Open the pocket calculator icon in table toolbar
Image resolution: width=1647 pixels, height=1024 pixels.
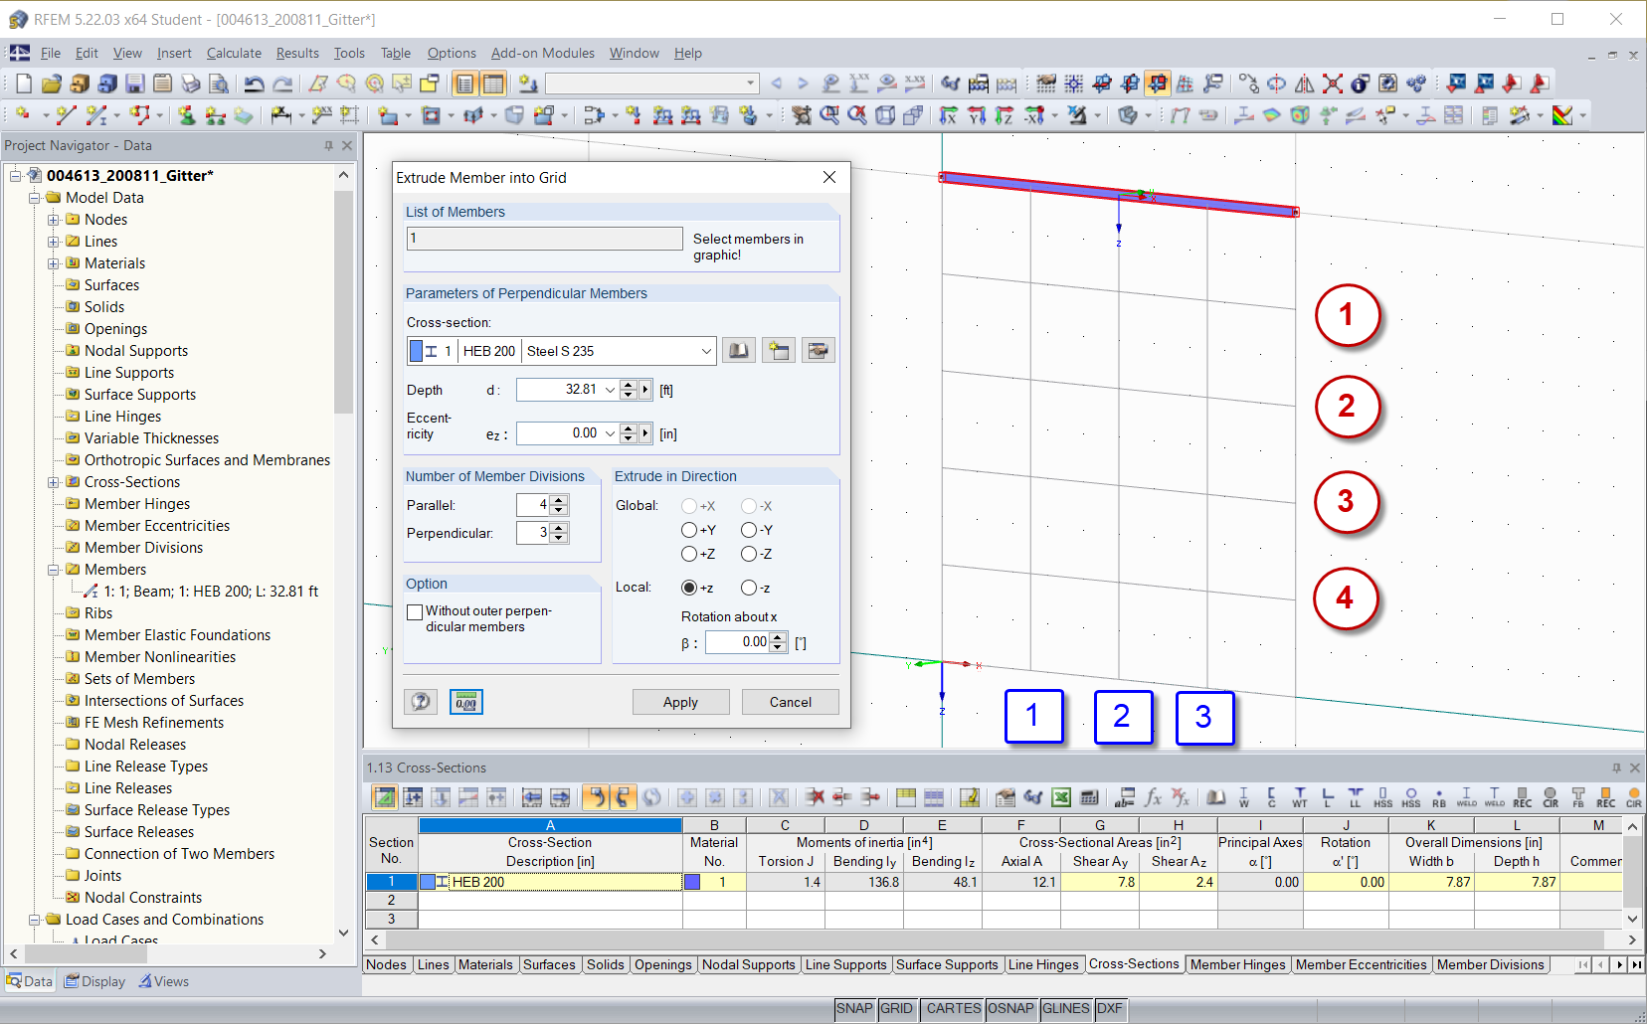click(x=1089, y=796)
